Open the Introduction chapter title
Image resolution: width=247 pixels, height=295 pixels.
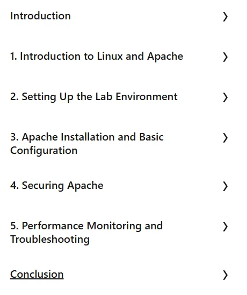point(41,16)
